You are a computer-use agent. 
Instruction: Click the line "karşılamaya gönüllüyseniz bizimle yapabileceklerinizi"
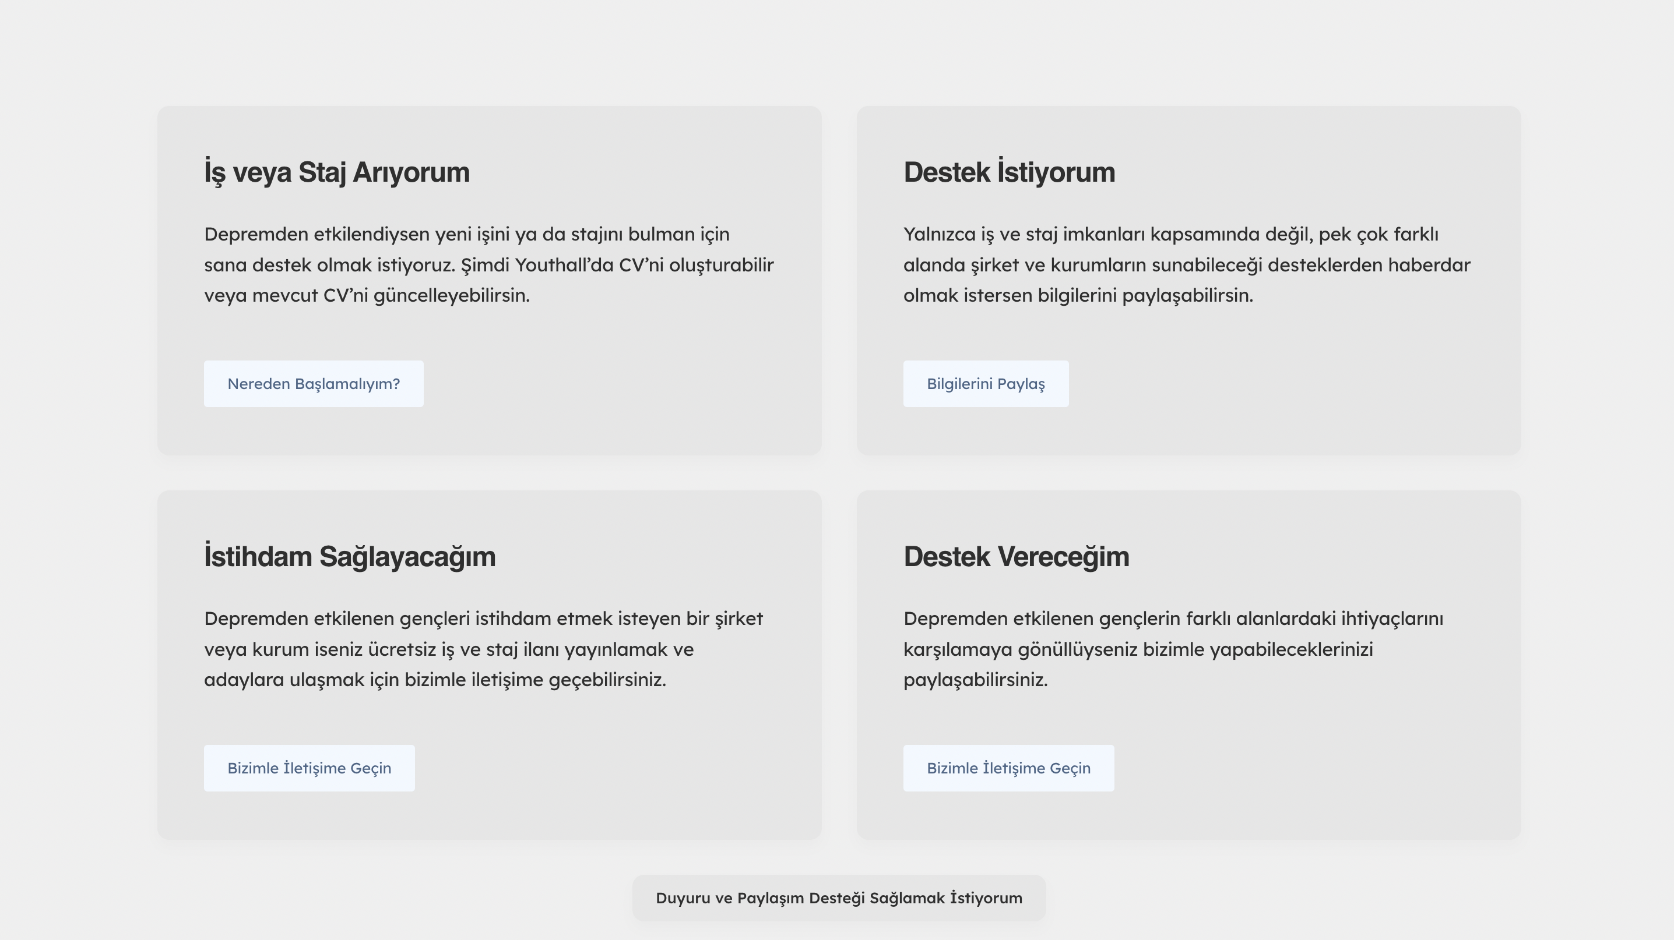coord(1138,649)
